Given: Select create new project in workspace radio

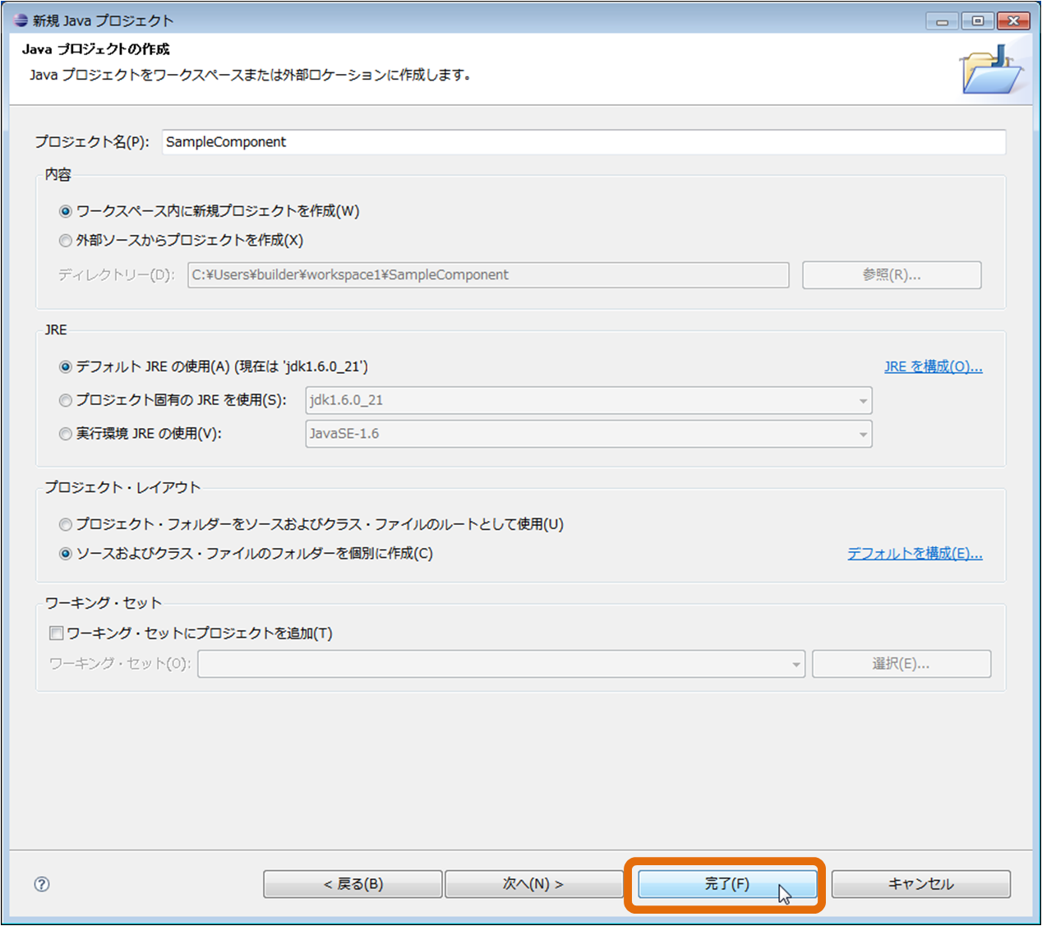Looking at the screenshot, I should 65,211.
